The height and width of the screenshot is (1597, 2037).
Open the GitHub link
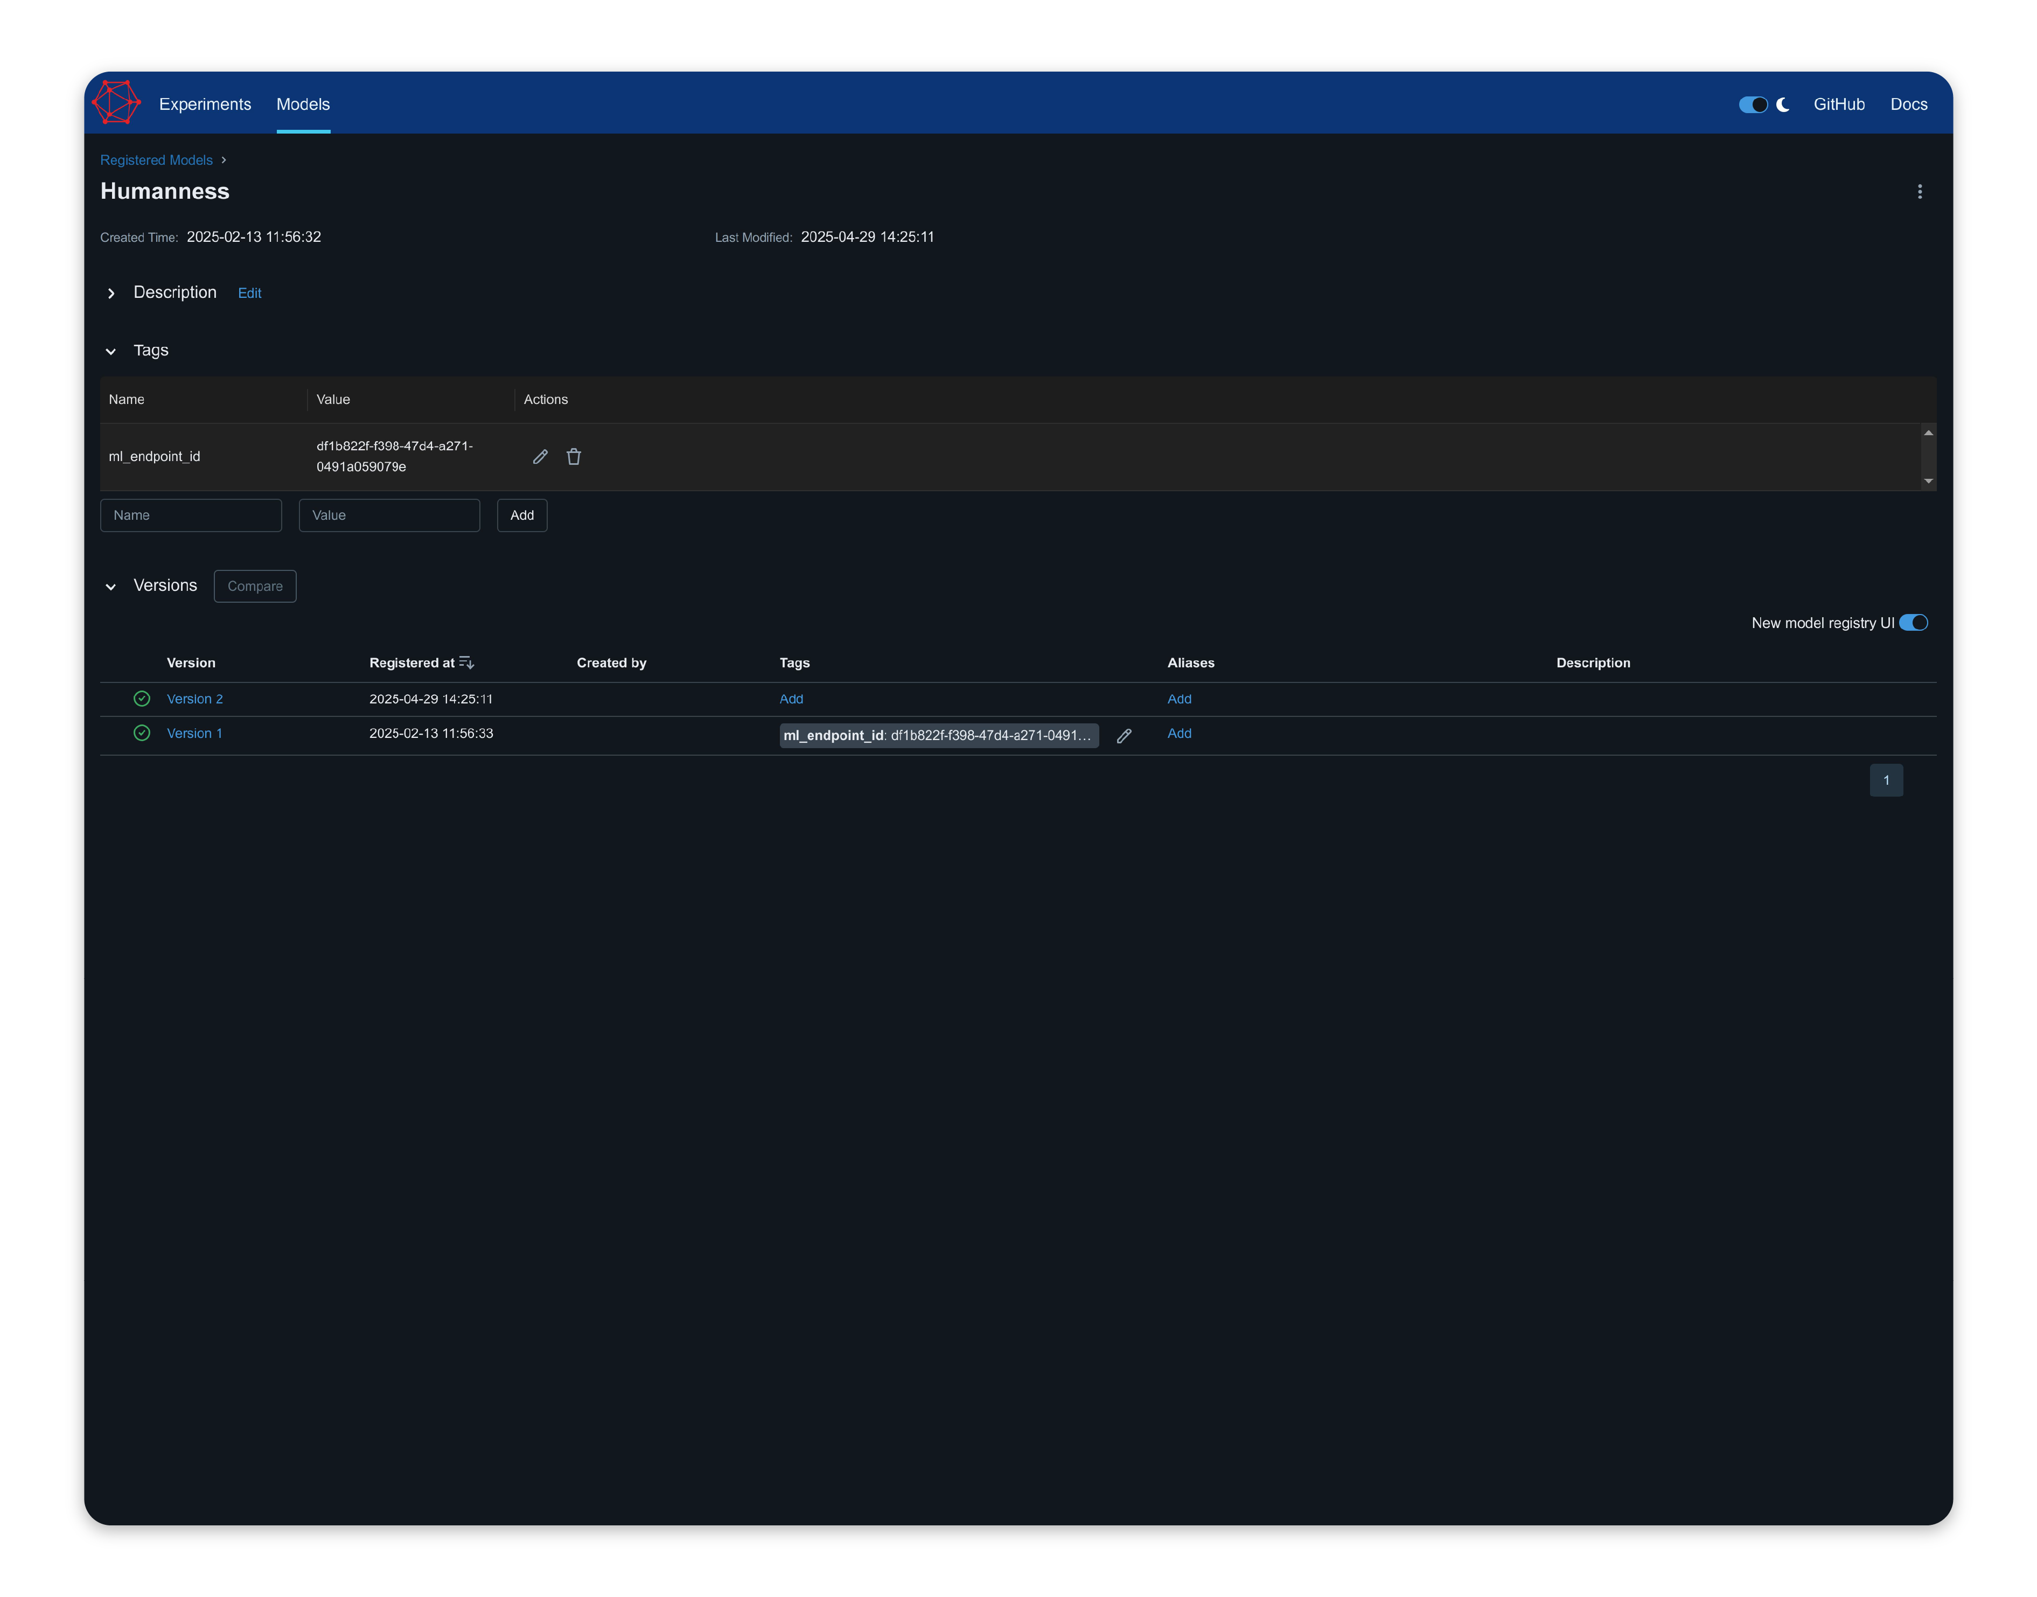(1838, 104)
